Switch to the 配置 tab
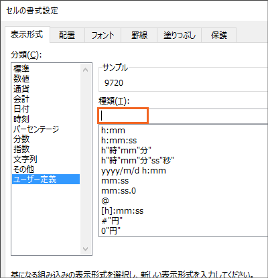Screen dimensions: 268x278 [67, 35]
